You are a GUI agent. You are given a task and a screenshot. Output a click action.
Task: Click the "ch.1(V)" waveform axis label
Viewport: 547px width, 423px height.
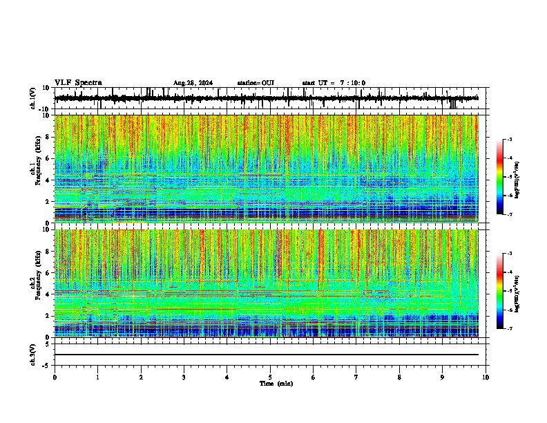pyautogui.click(x=32, y=98)
